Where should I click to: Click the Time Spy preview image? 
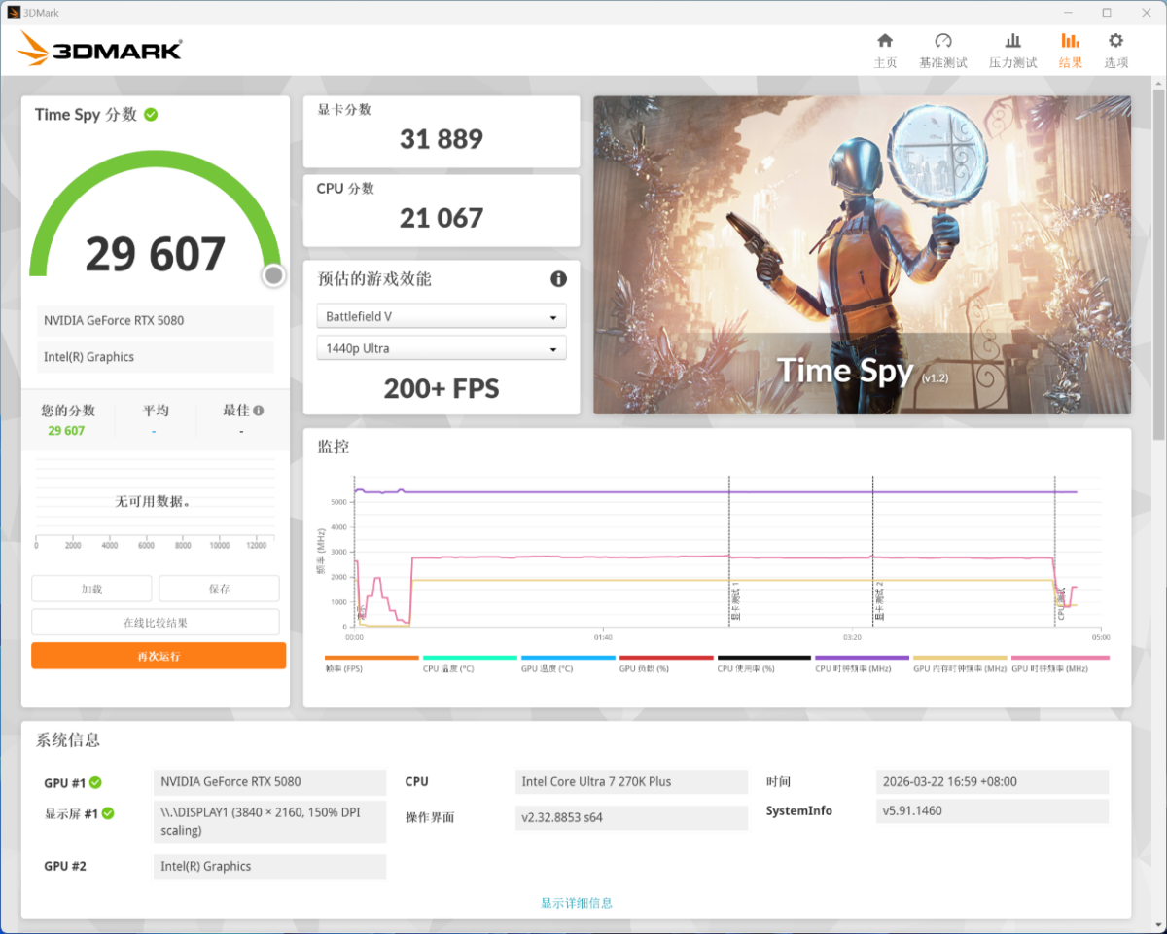pyautogui.click(x=862, y=255)
